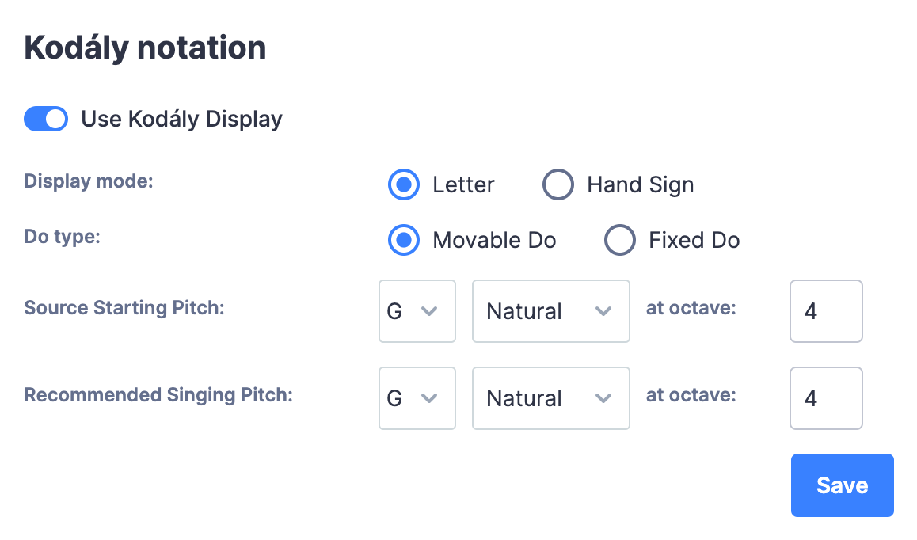917x540 pixels.
Task: Click the 'Kodály notation' heading
Action: coord(145,48)
